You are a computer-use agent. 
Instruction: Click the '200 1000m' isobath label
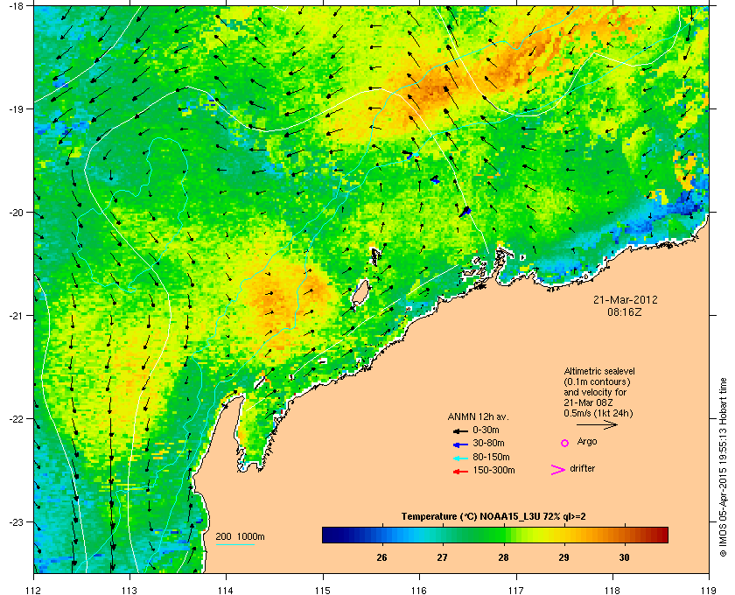[x=240, y=537]
